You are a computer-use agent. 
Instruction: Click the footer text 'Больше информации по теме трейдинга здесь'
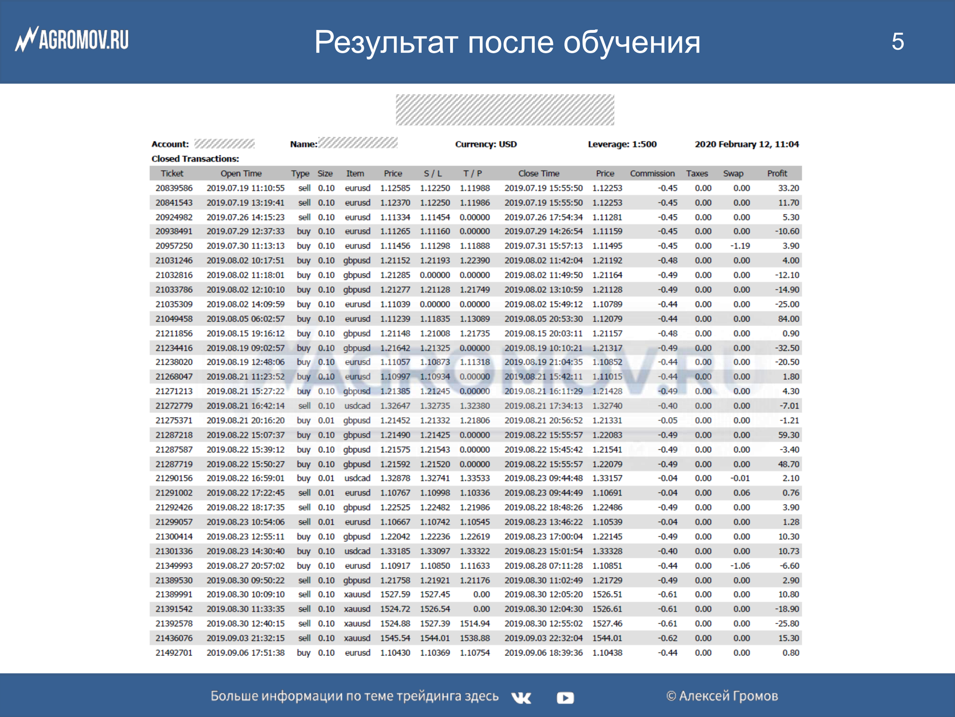355,696
